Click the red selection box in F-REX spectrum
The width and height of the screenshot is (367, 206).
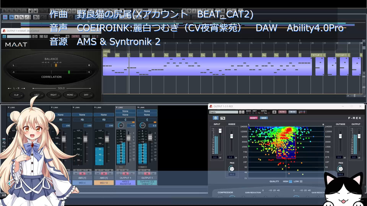point(286,146)
